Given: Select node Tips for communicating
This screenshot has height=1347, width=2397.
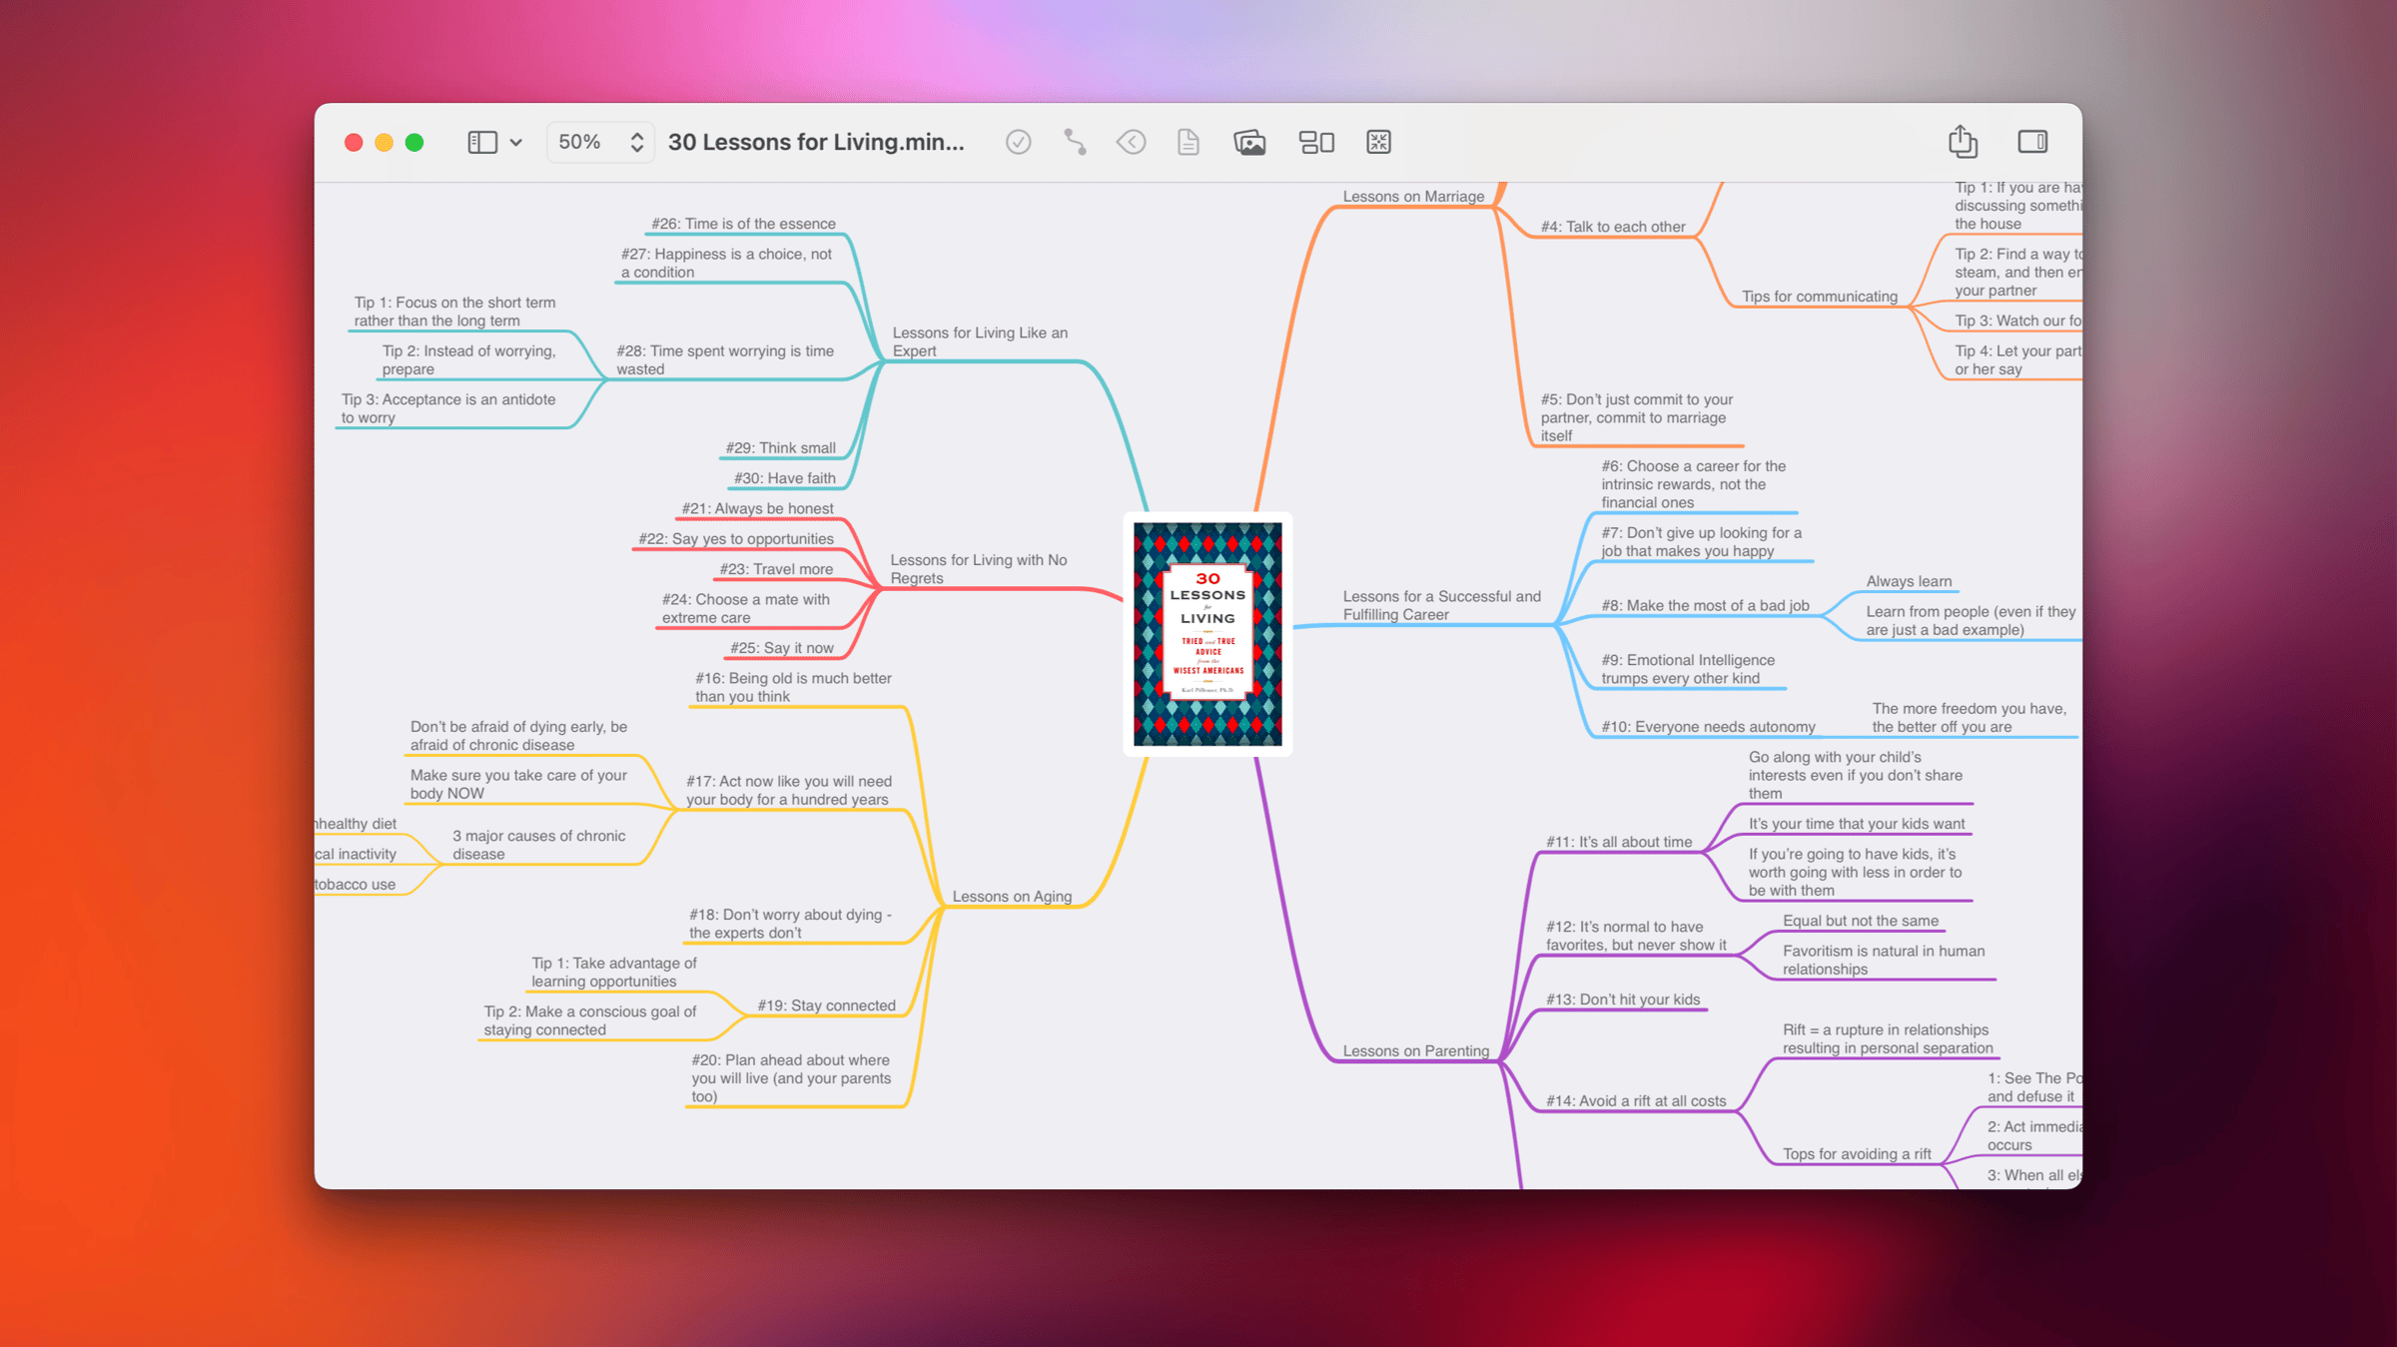Looking at the screenshot, I should click(1819, 297).
